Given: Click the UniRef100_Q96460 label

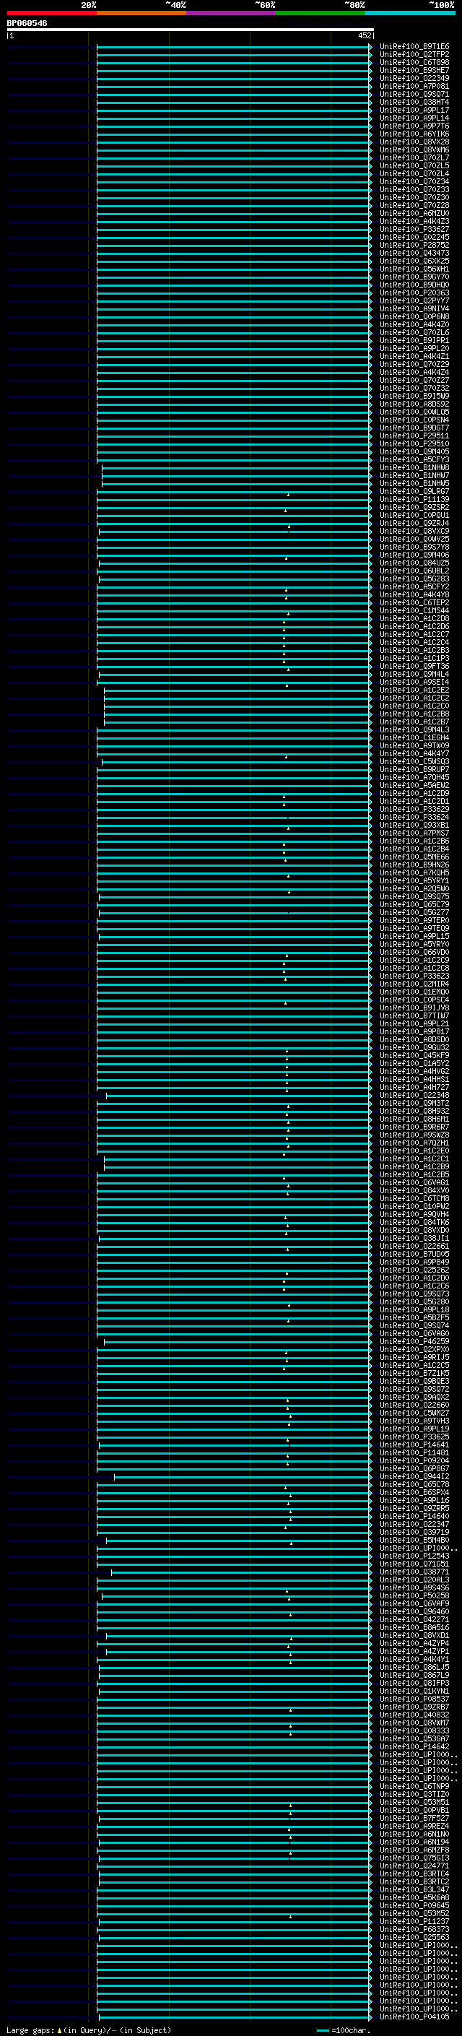Looking at the screenshot, I should click(414, 1611).
